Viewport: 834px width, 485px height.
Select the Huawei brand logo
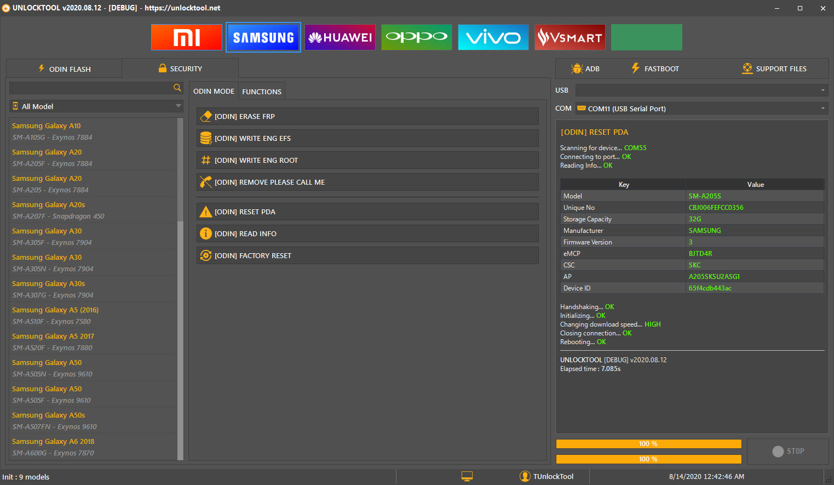(340, 37)
